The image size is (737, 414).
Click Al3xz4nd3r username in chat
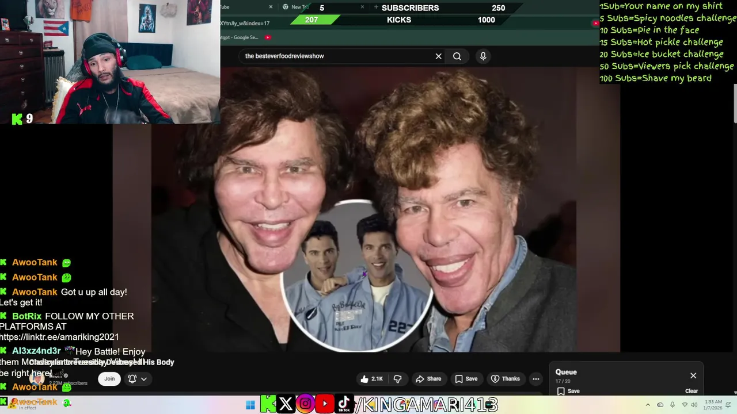tap(36, 351)
